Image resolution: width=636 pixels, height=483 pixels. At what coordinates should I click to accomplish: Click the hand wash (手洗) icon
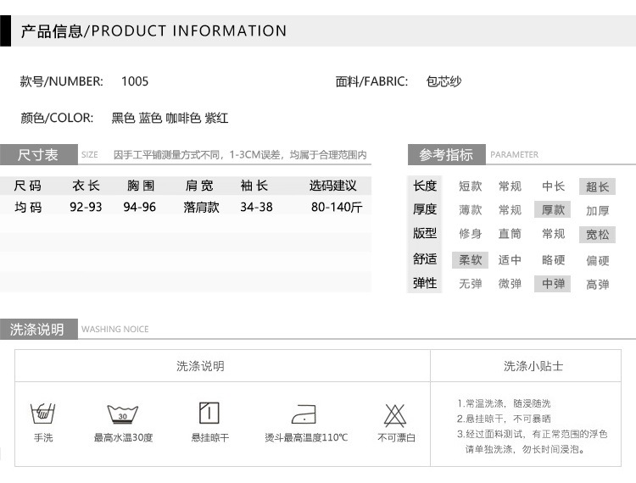pyautogui.click(x=43, y=414)
